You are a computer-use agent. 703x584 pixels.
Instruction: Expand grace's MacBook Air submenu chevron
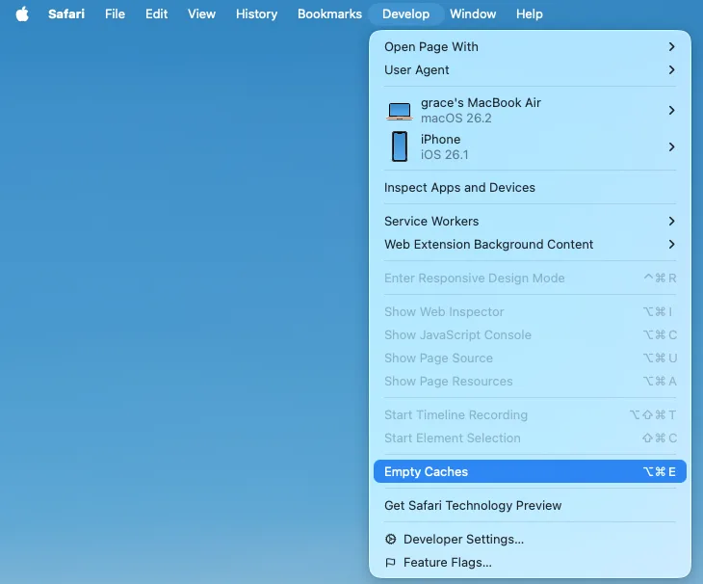coord(671,110)
